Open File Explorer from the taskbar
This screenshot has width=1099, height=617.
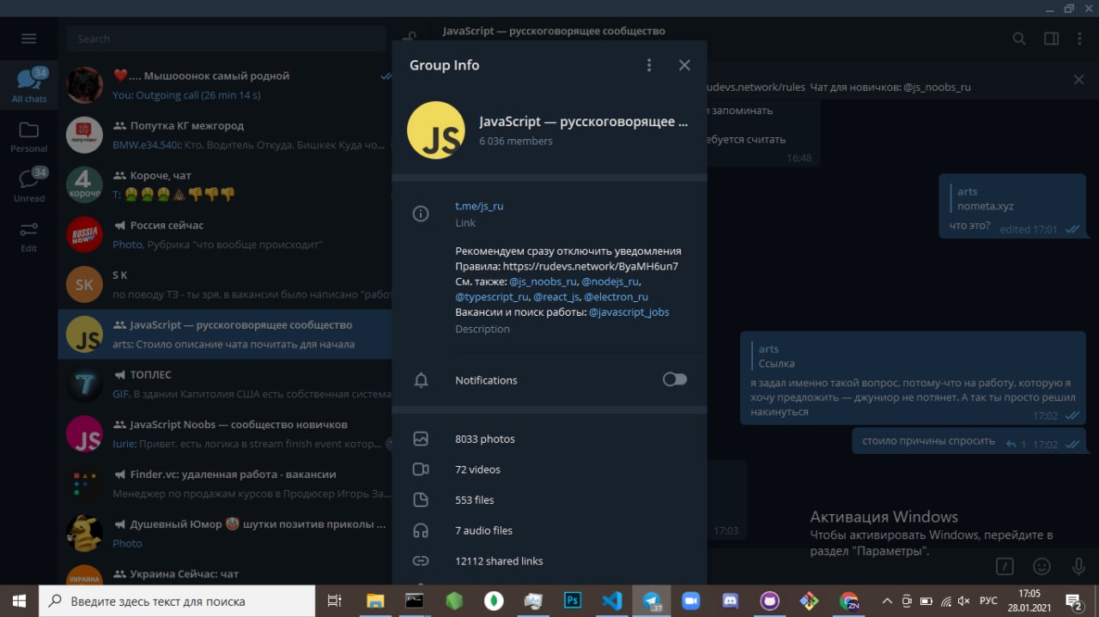click(375, 601)
